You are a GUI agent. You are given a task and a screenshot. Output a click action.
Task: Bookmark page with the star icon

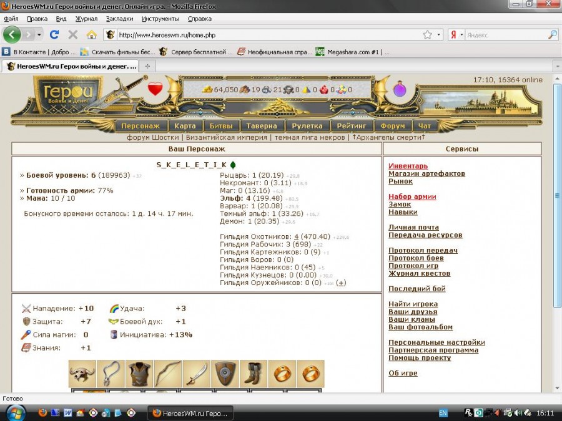point(427,35)
